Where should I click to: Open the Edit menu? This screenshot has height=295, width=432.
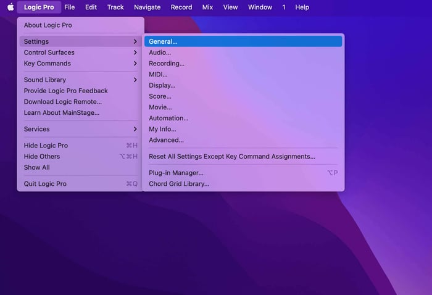pyautogui.click(x=91, y=7)
